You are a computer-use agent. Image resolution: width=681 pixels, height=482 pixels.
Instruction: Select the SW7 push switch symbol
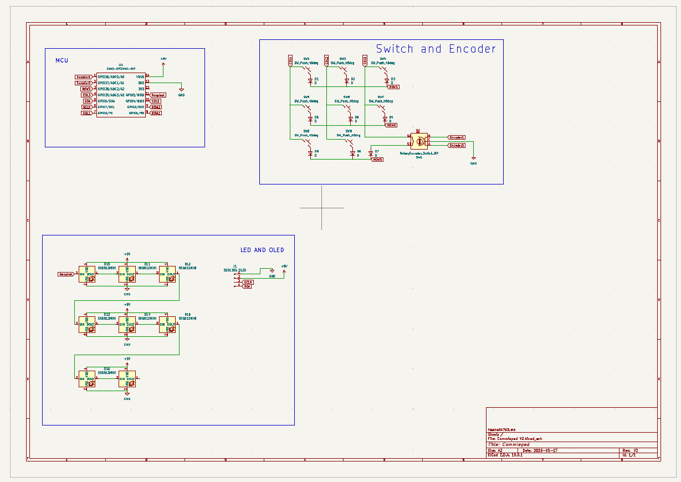[x=380, y=109]
